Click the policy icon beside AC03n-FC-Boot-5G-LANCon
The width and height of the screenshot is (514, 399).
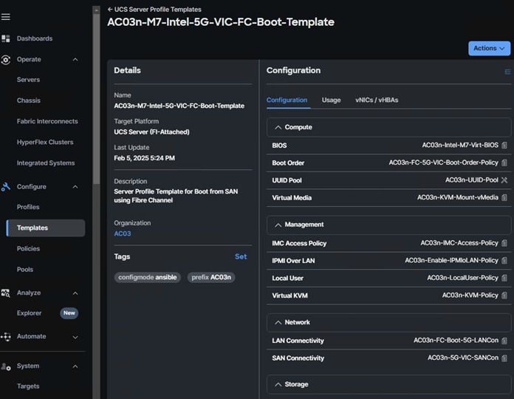pyautogui.click(x=504, y=341)
